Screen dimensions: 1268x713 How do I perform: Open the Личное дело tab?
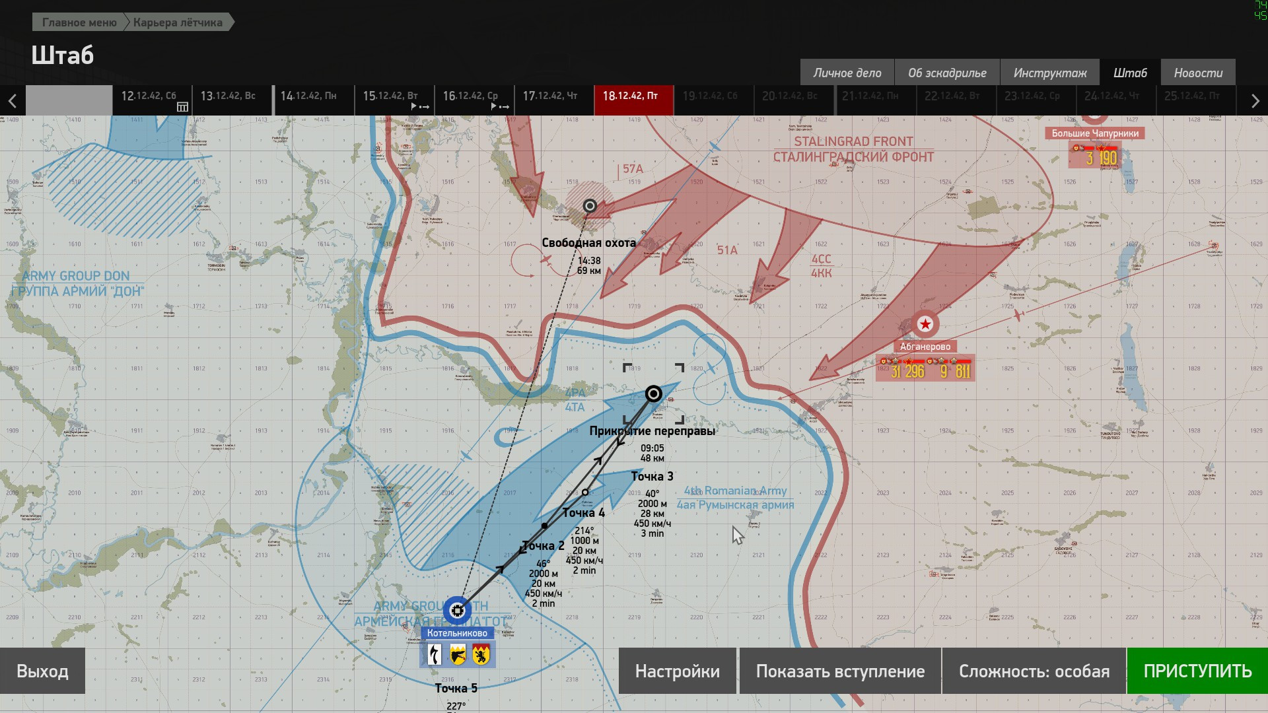847,73
